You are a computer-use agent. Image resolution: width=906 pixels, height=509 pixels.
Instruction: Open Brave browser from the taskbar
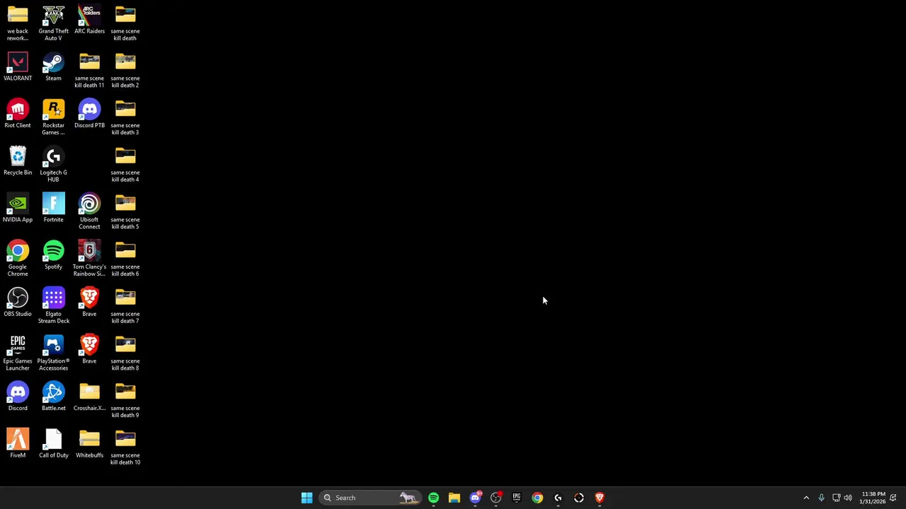pyautogui.click(x=600, y=498)
